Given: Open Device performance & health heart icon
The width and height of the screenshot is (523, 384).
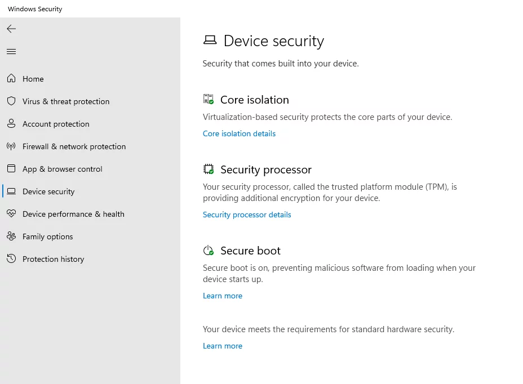Looking at the screenshot, I should point(11,214).
